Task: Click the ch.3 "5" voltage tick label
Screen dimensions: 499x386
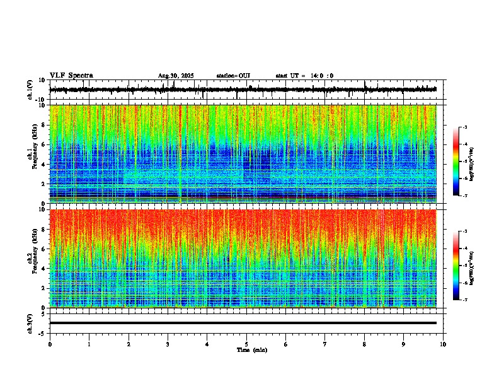Action: [x=44, y=314]
